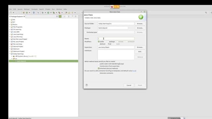Image resolution: width=212 pixels, height=119 pixels.
Task: Click the Package input field
Action: pos(113,28)
